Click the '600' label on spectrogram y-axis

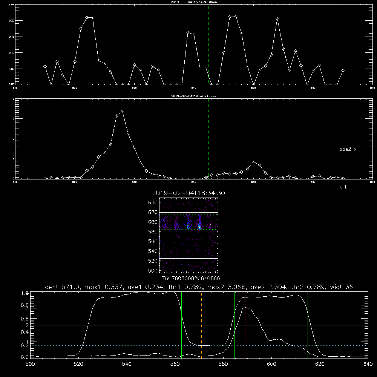(153, 222)
